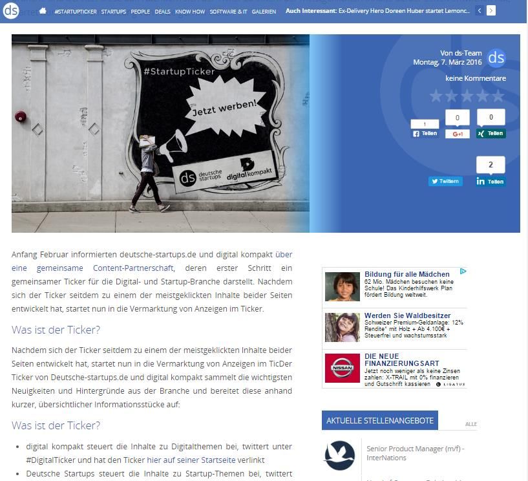Click the Nissan logo ad image
Screen dimensions: 528x481
point(342,368)
